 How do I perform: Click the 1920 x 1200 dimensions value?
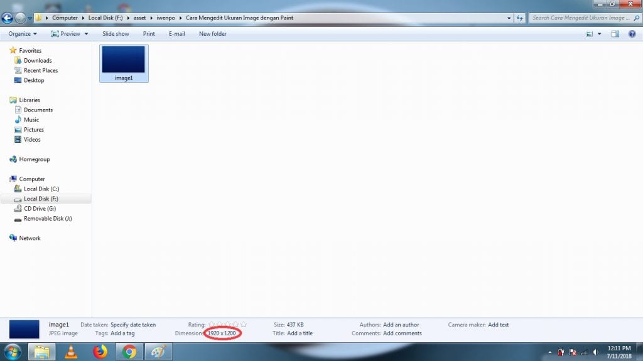coord(222,333)
